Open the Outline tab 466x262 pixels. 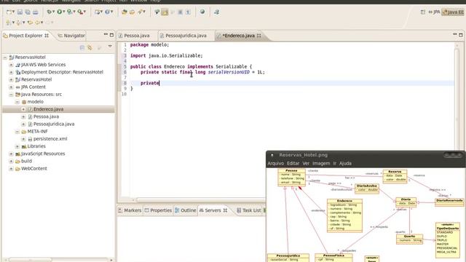[x=186, y=210]
